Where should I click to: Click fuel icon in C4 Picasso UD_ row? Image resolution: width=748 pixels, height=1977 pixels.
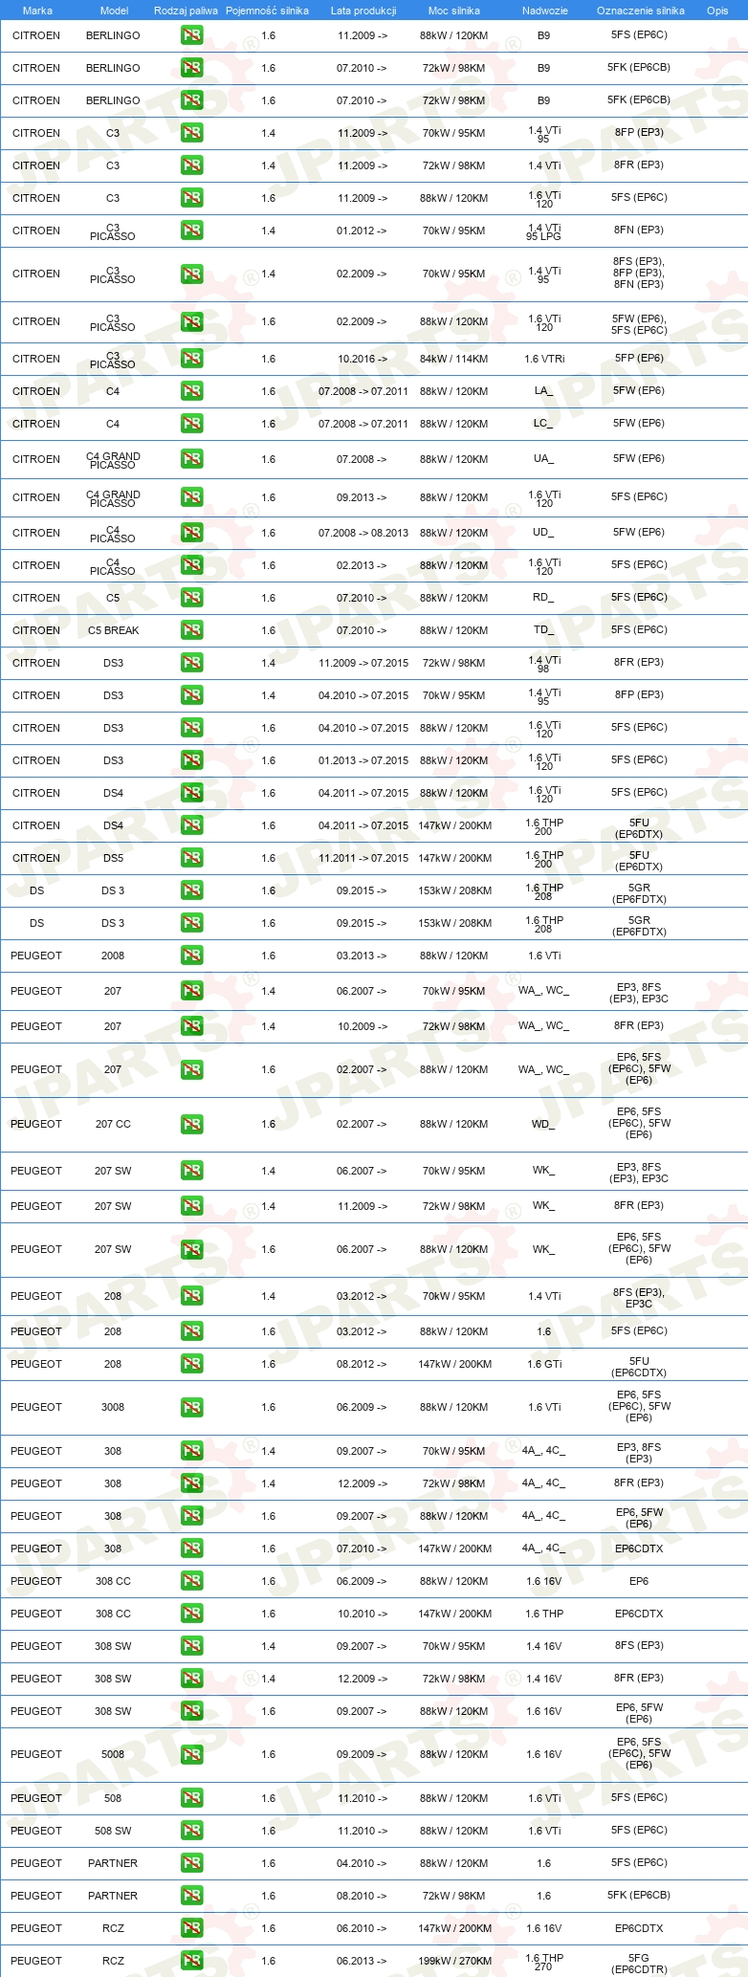tap(191, 533)
